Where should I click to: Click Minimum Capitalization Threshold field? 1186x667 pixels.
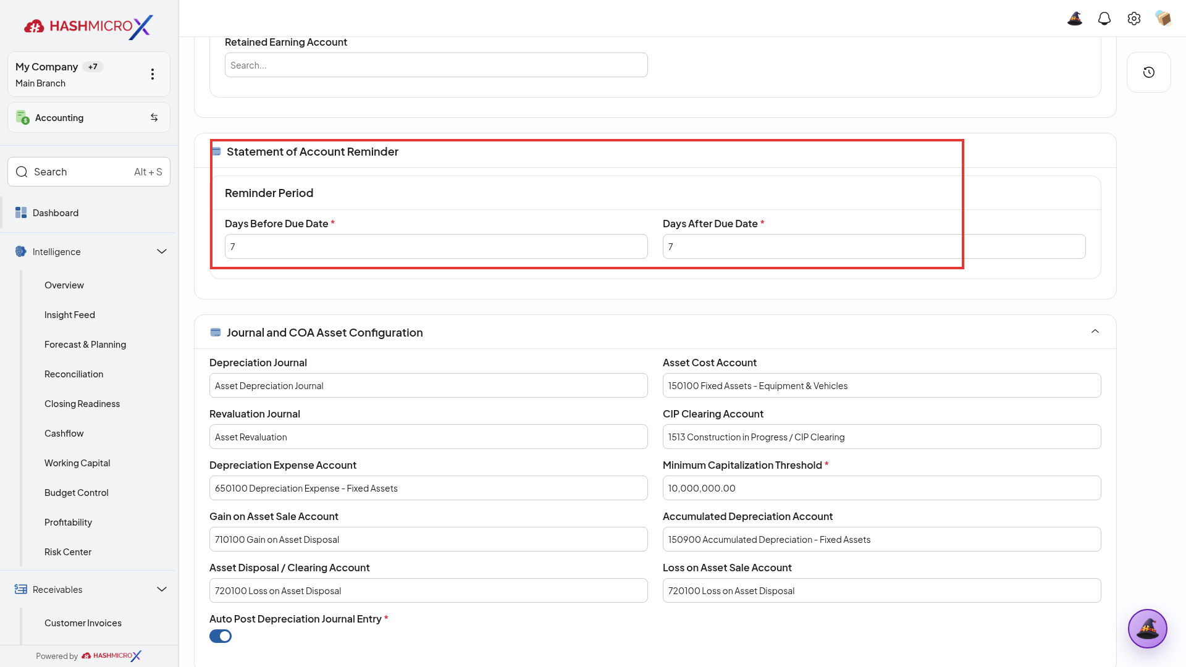(x=882, y=488)
